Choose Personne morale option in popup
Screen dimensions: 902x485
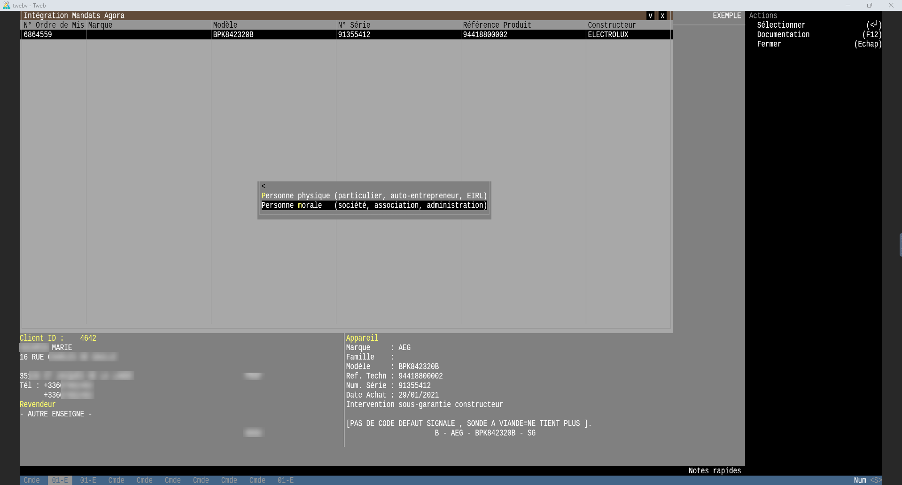tap(373, 205)
